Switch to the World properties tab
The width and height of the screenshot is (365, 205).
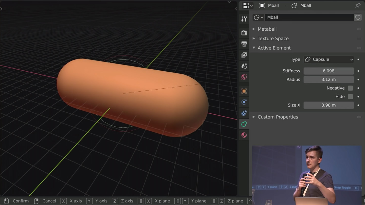click(244, 77)
